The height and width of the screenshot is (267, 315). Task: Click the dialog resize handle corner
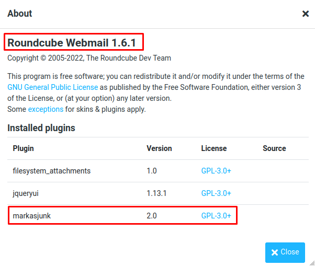click(312, 263)
